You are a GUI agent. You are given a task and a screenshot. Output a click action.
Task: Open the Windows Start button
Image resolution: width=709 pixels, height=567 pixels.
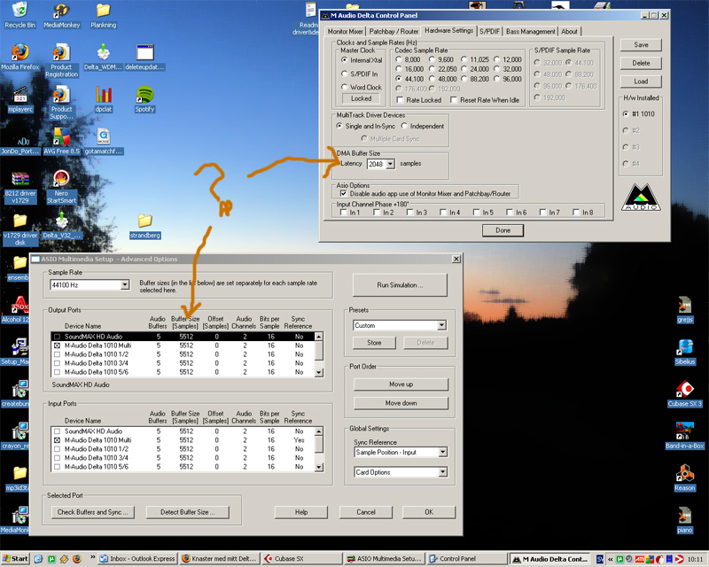tap(15, 558)
